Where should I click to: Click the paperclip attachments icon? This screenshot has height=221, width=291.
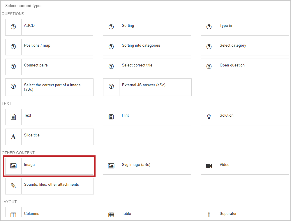click(13, 186)
